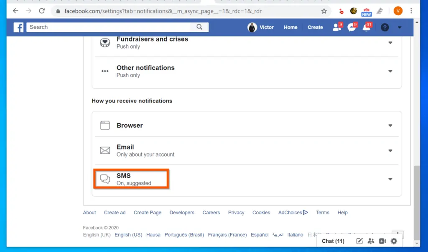Expand the SMS notification settings
This screenshot has height=252, width=428.
click(247, 179)
